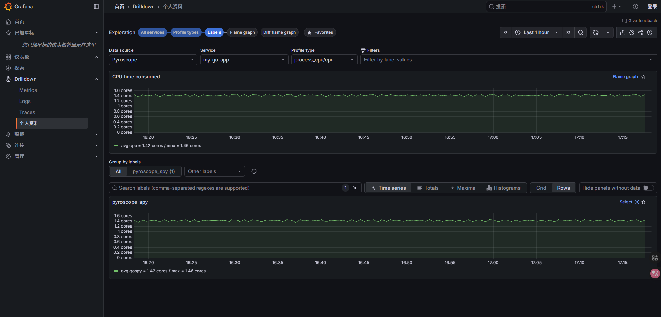Focus the Search labels input field
The width and height of the screenshot is (661, 317).
[228, 188]
